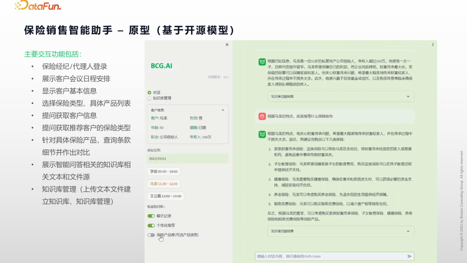Viewport: 467px width, 263px height.
Task: Click the green bot avatar on the first reply
Action: click(262, 62)
